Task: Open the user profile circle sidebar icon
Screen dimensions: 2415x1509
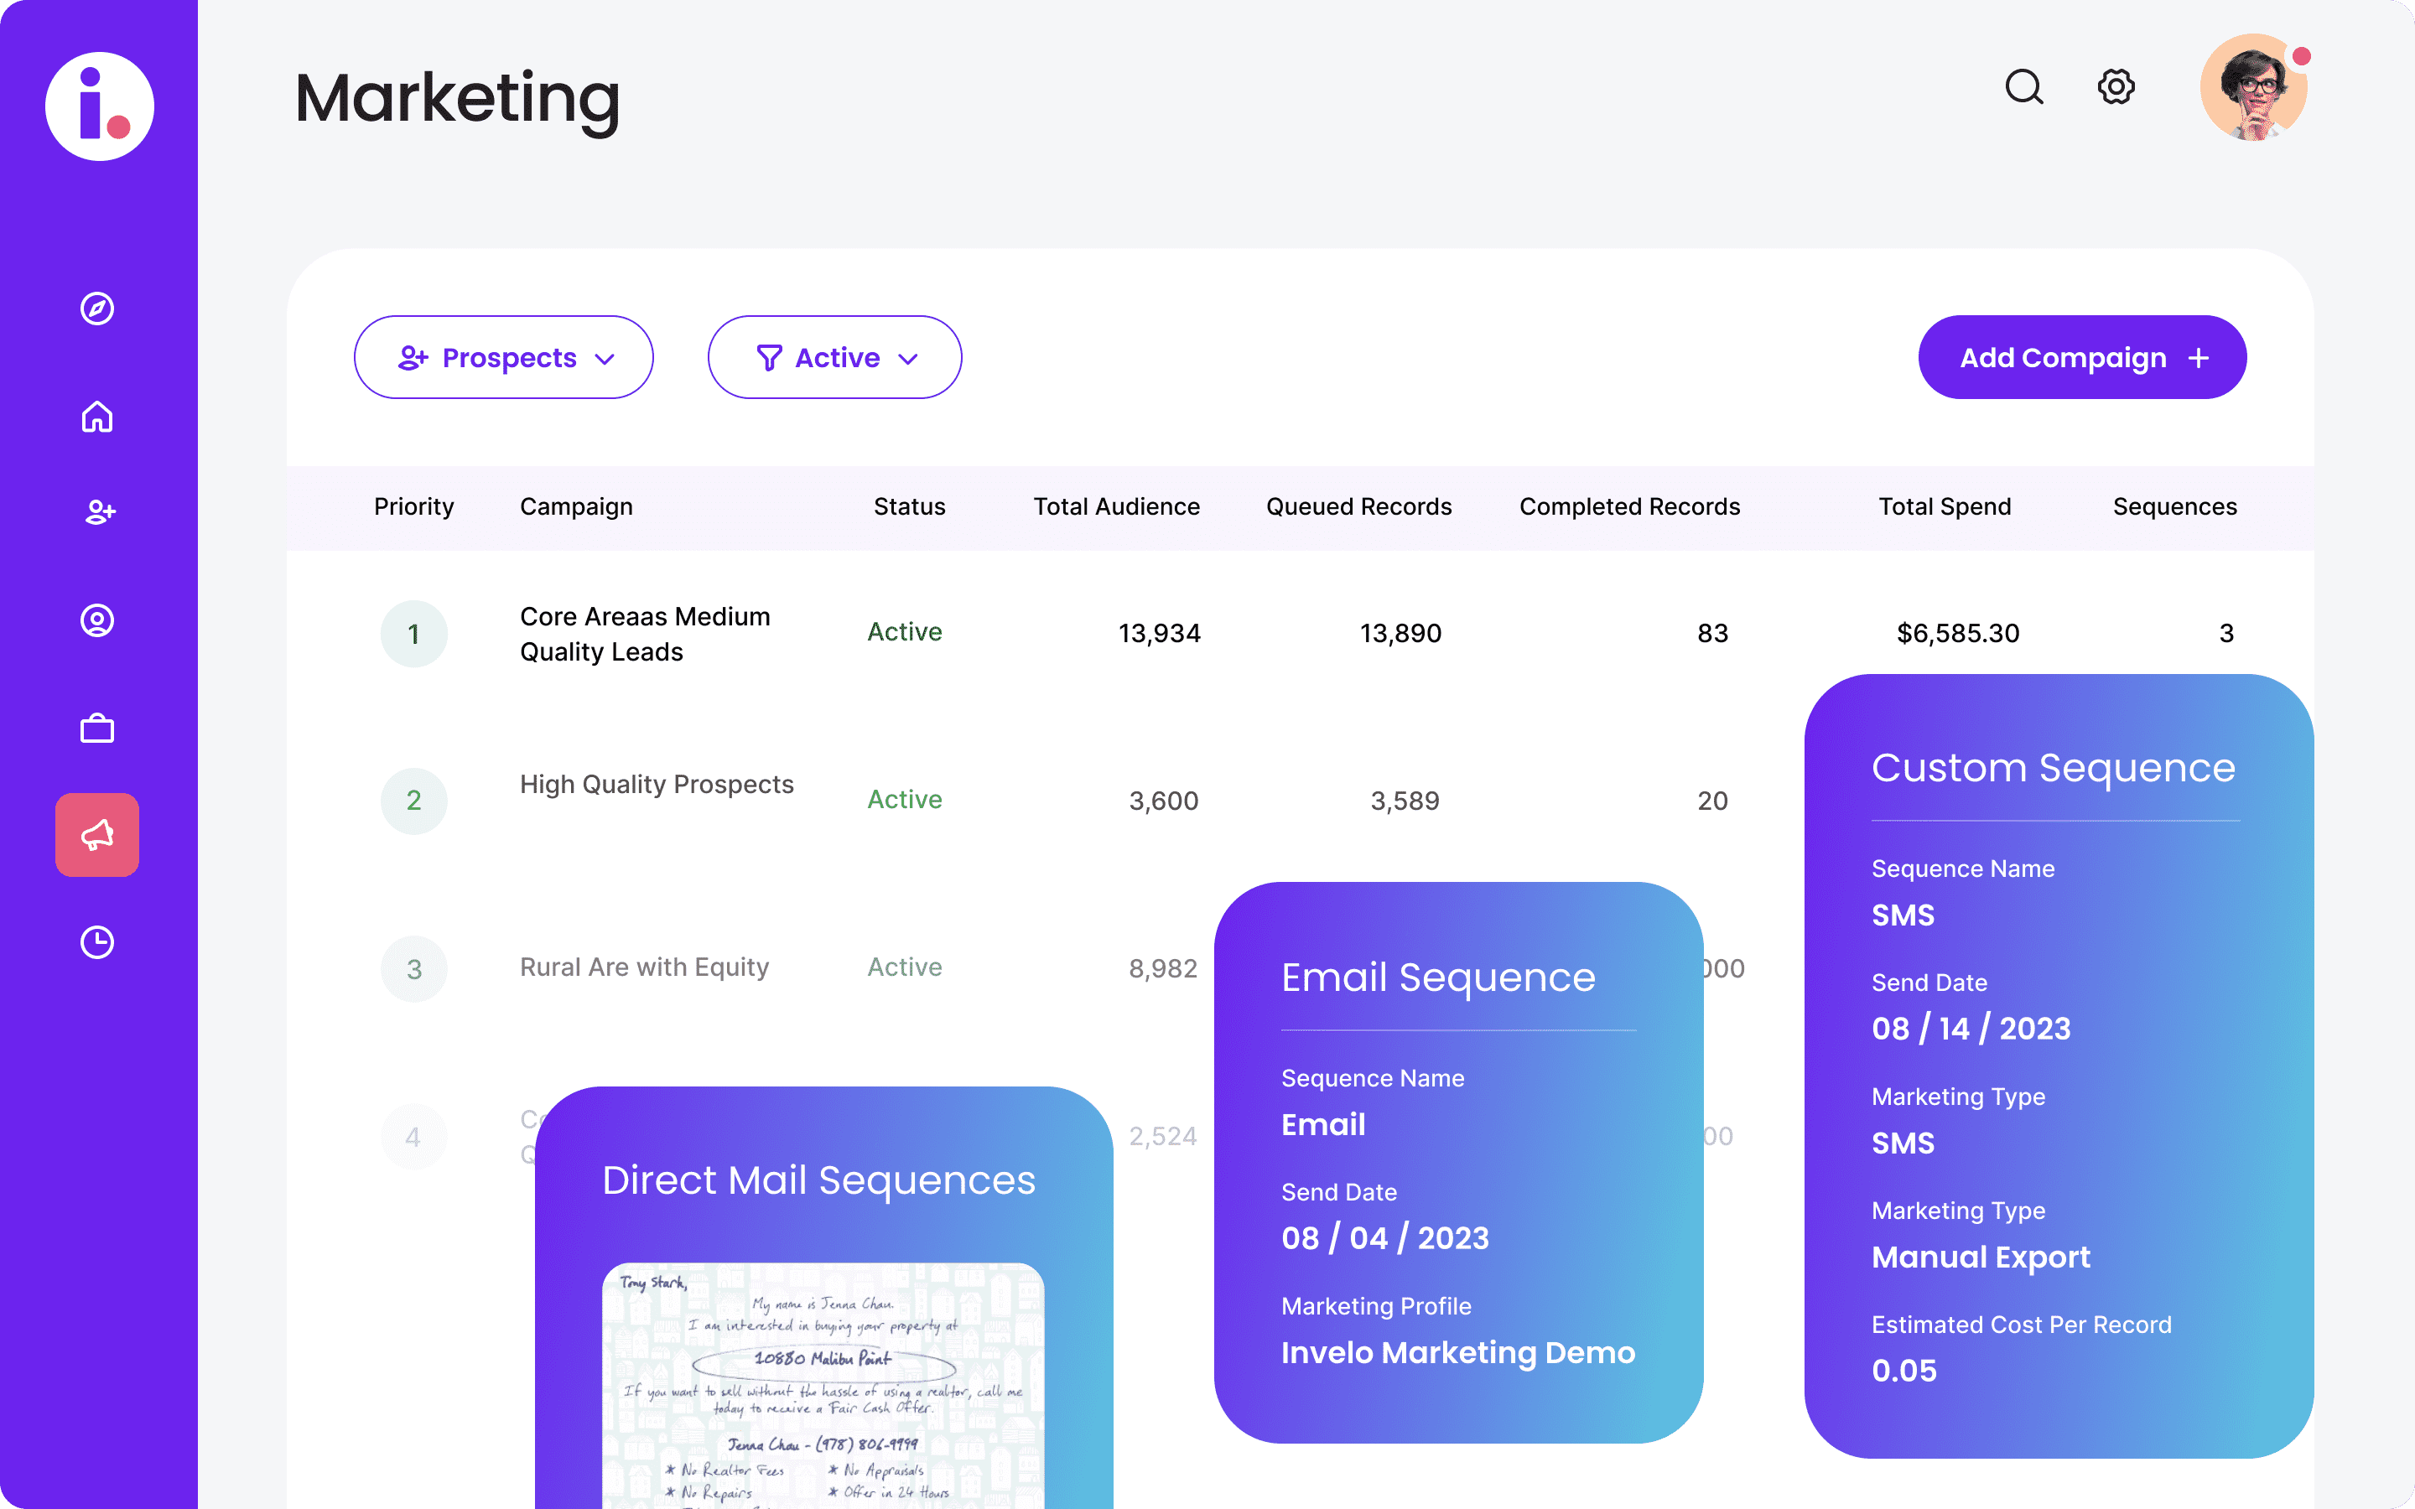Action: pos(96,620)
